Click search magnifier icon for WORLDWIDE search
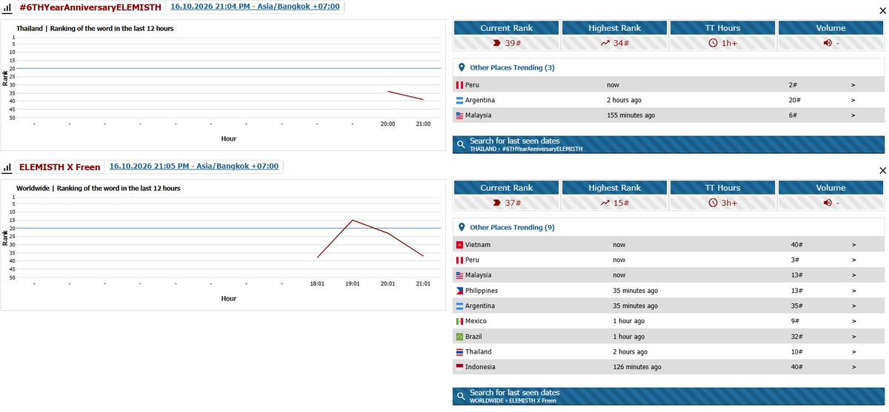 point(461,396)
